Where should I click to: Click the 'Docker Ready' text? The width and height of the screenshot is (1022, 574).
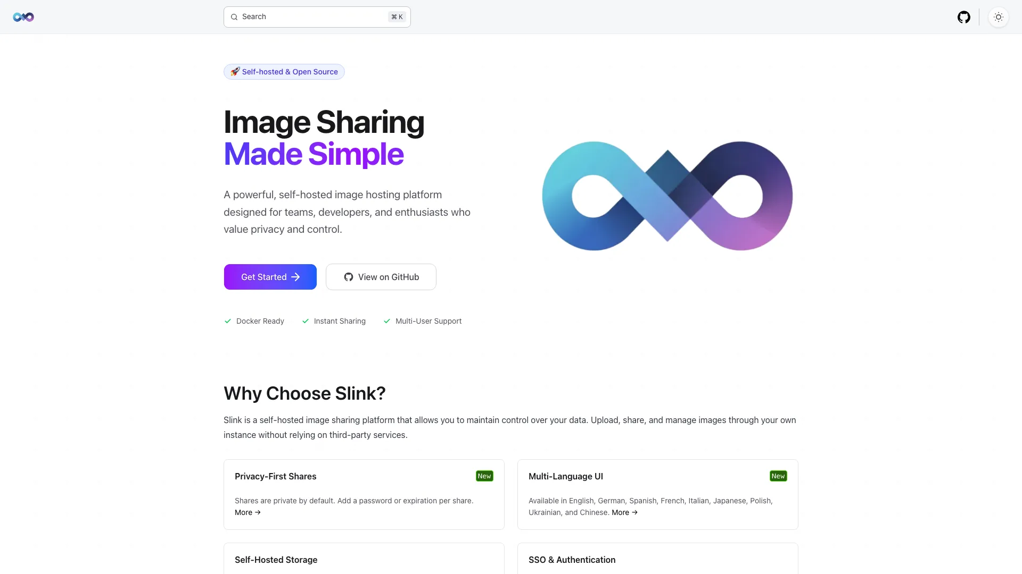(260, 321)
